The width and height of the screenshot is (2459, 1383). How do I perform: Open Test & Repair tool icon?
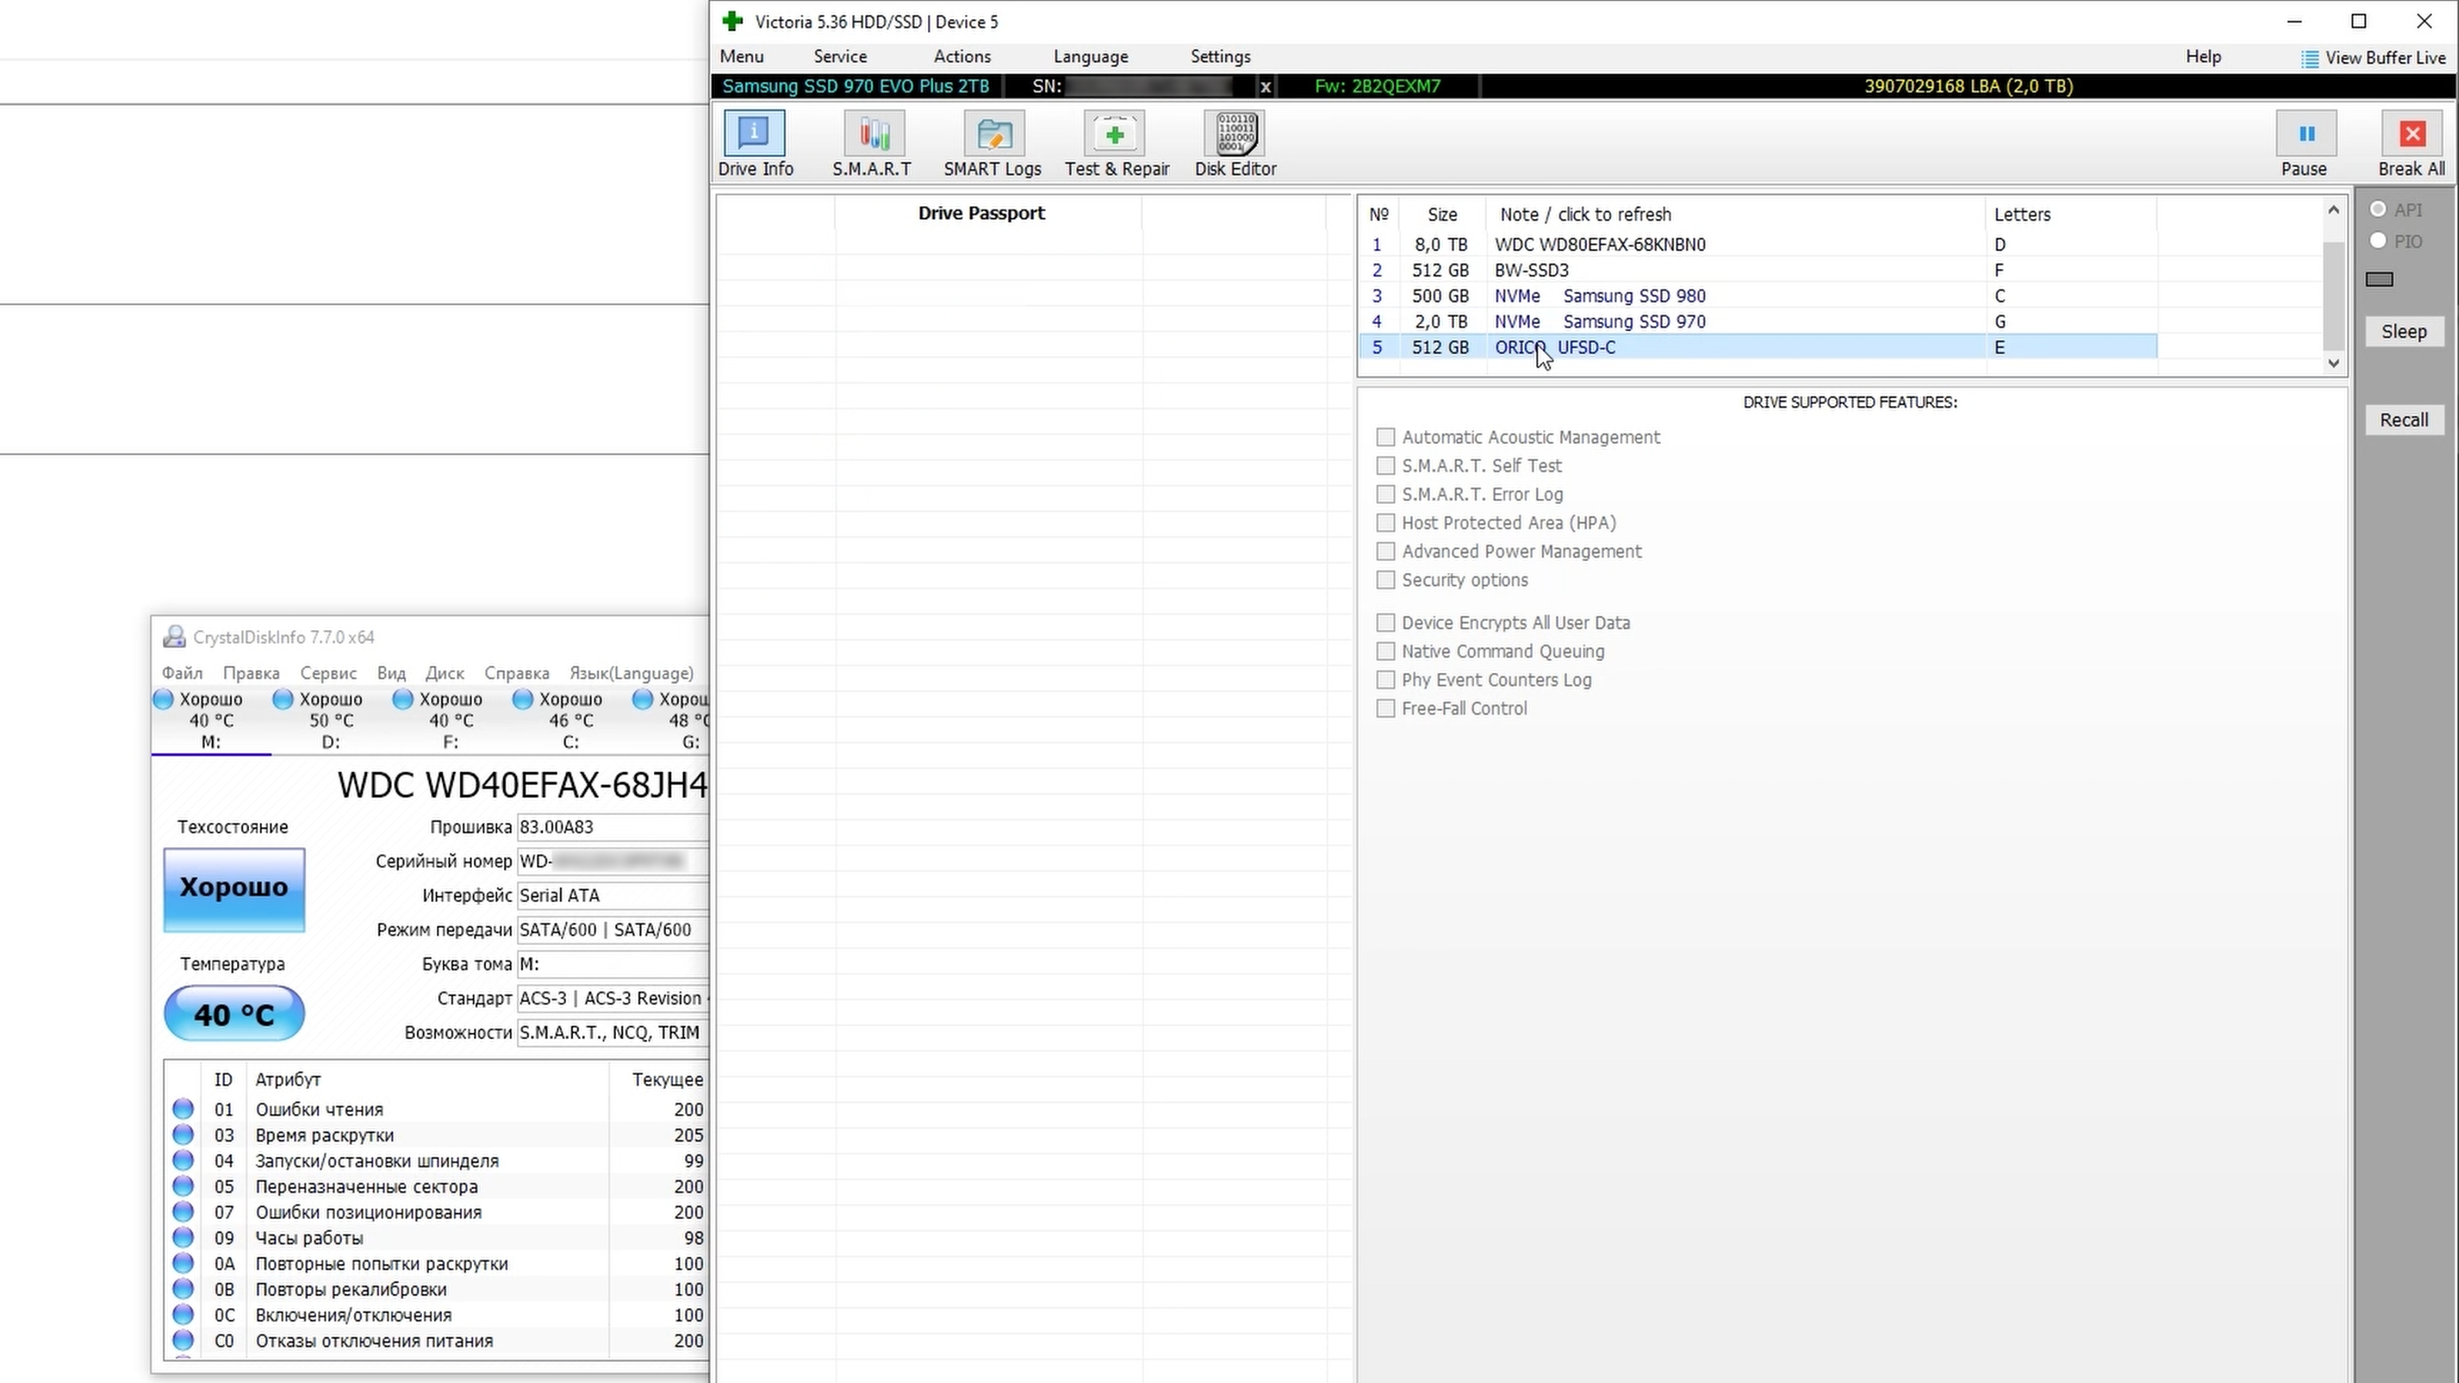[1114, 134]
